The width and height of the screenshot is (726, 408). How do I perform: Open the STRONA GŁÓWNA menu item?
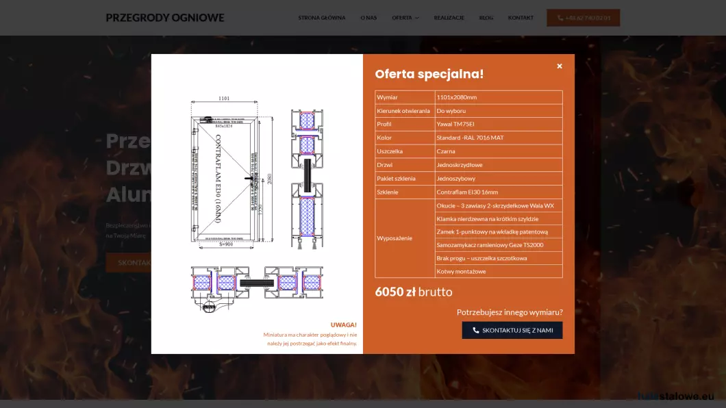point(322,18)
